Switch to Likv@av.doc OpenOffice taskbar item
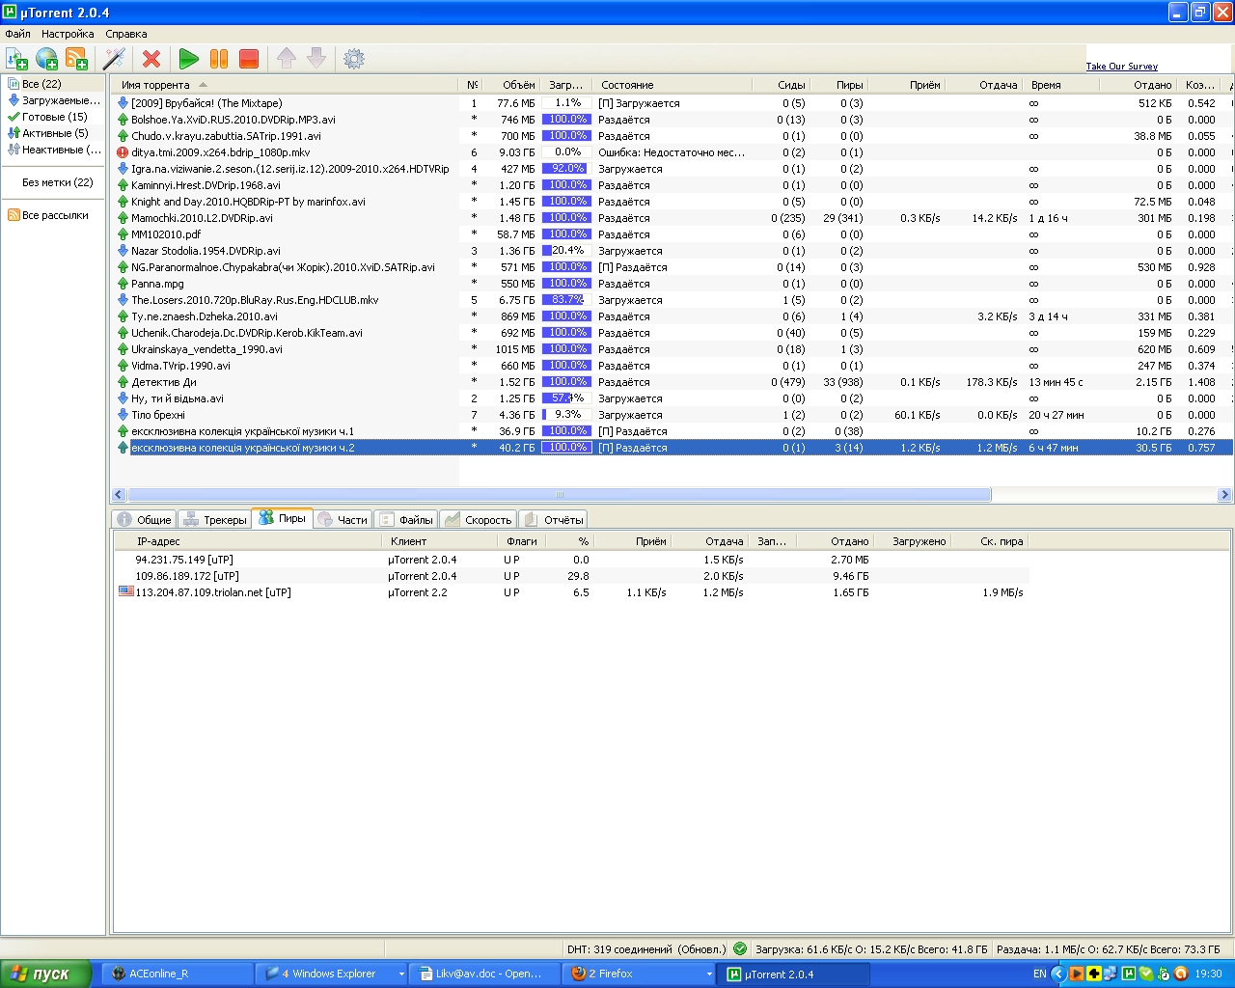 tap(486, 974)
